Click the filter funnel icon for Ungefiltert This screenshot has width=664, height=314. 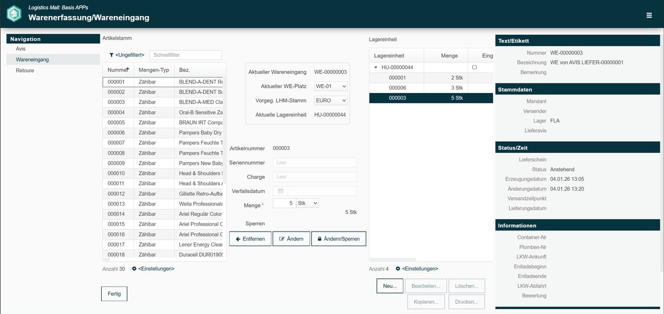pos(111,55)
